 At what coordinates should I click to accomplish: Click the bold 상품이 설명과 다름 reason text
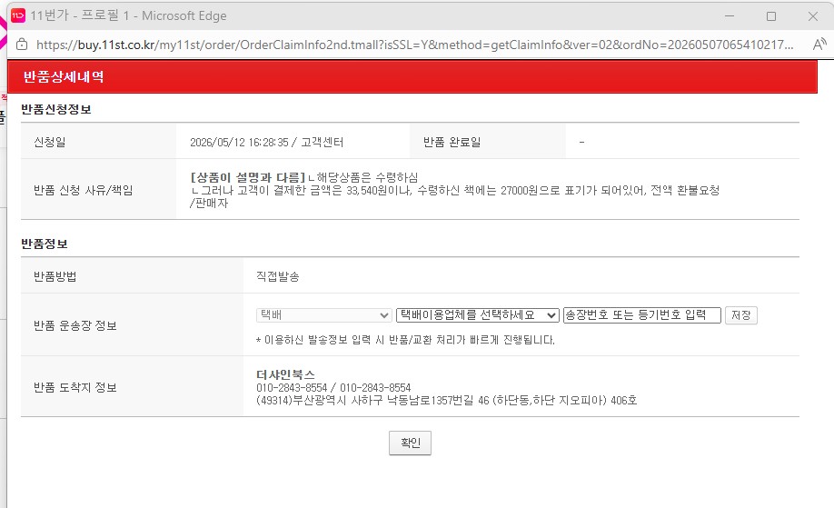[x=248, y=177]
